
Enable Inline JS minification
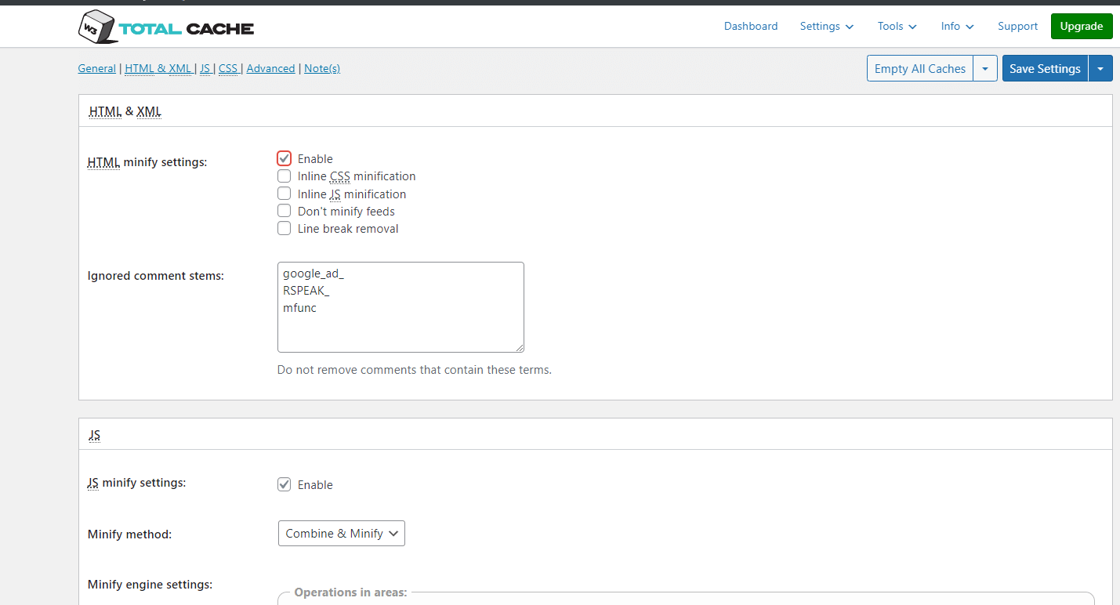click(x=285, y=194)
